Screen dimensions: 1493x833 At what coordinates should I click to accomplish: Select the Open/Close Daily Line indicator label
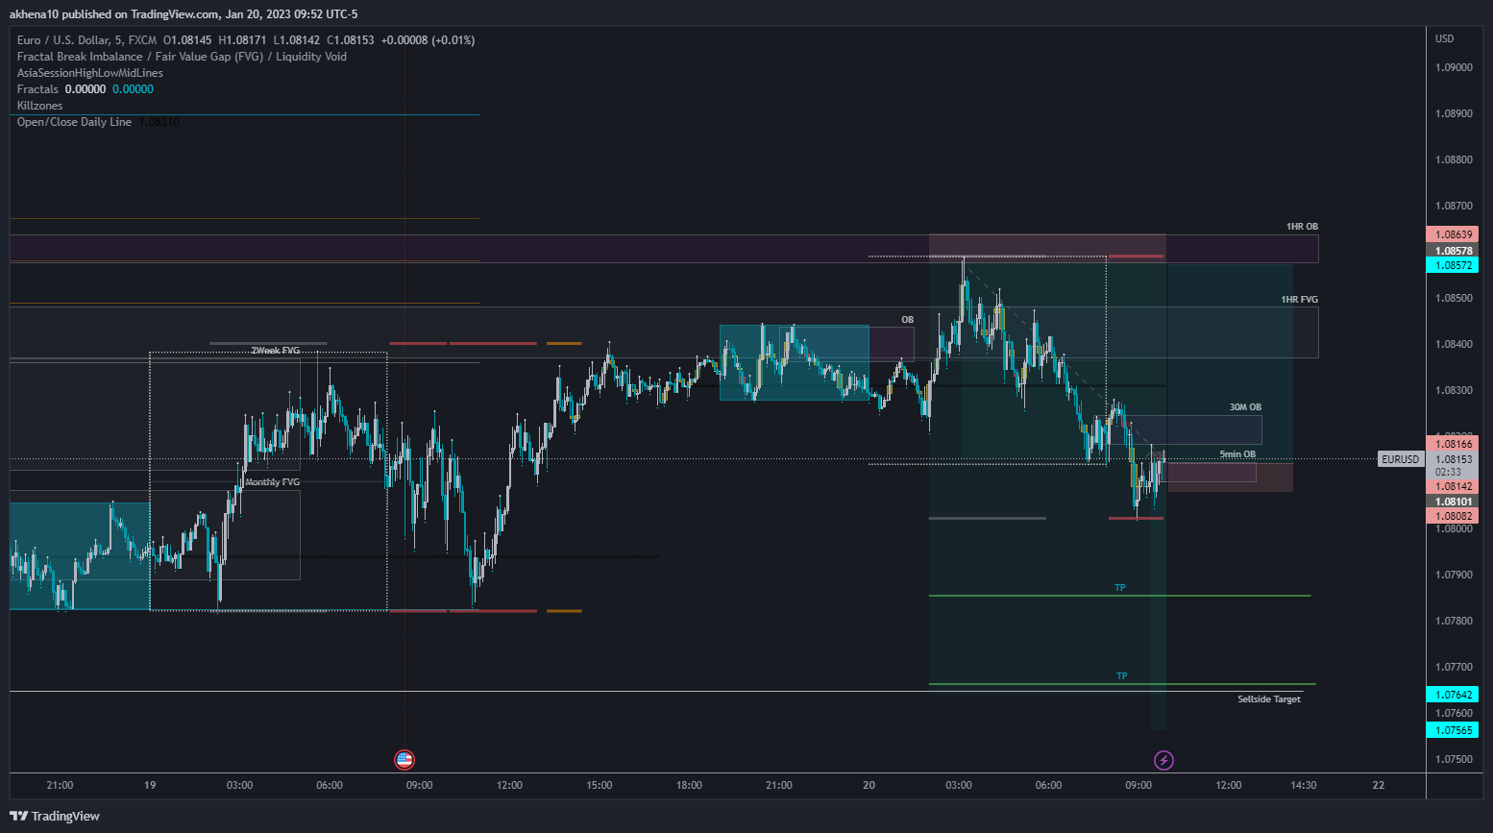[x=74, y=122]
